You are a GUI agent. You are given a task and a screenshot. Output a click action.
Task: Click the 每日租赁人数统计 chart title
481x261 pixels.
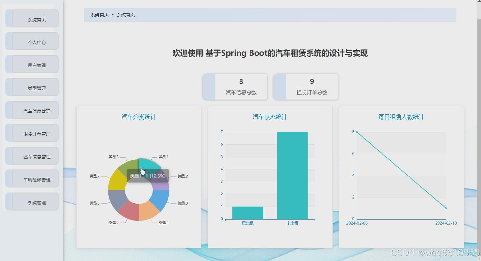coord(401,117)
